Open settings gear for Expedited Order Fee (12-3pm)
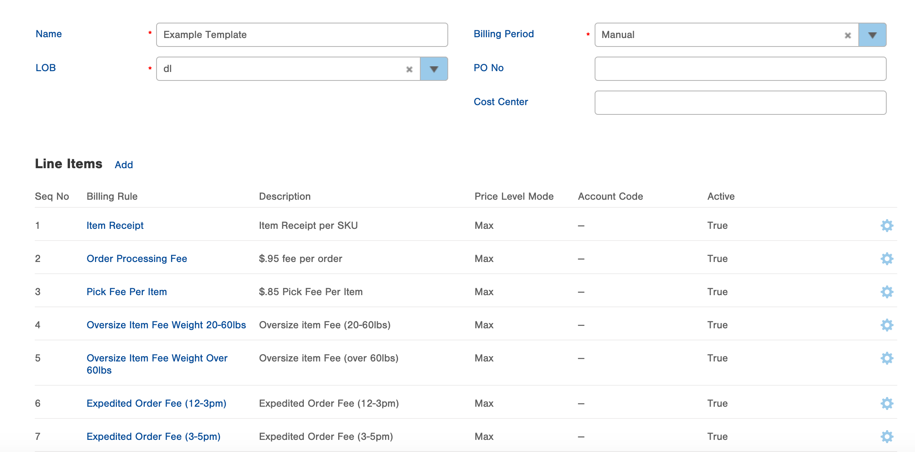The height and width of the screenshot is (452, 915). 887,403
